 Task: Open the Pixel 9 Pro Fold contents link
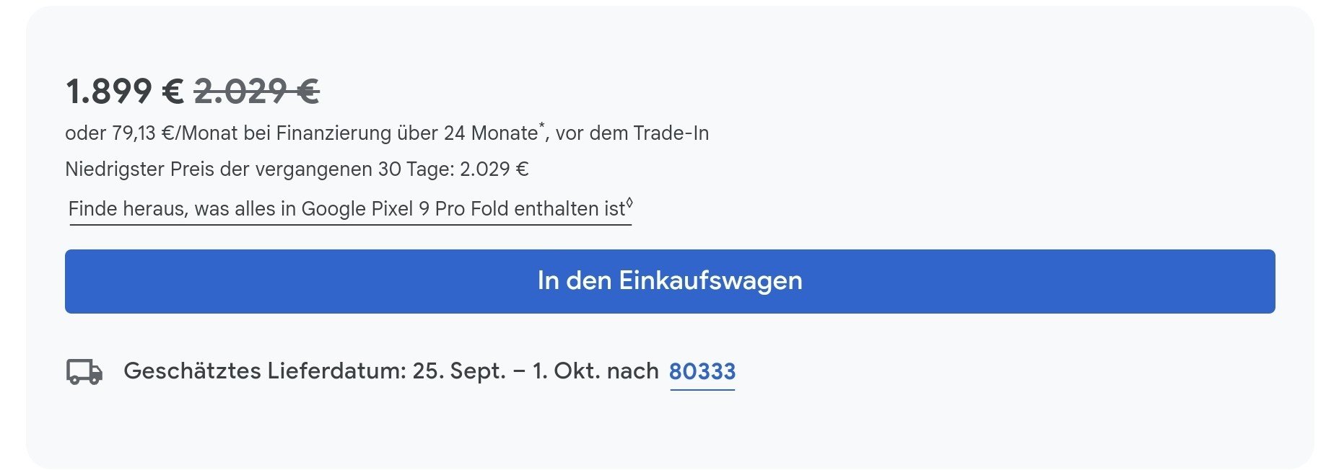(x=350, y=209)
